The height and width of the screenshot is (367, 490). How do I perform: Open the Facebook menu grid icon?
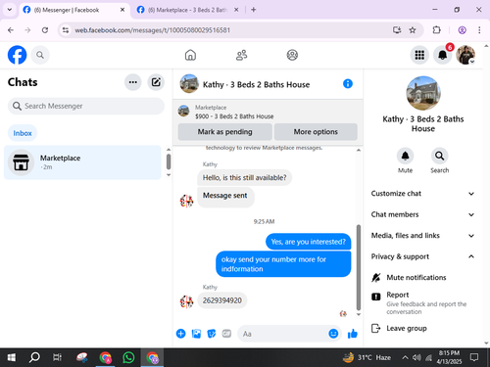[419, 55]
